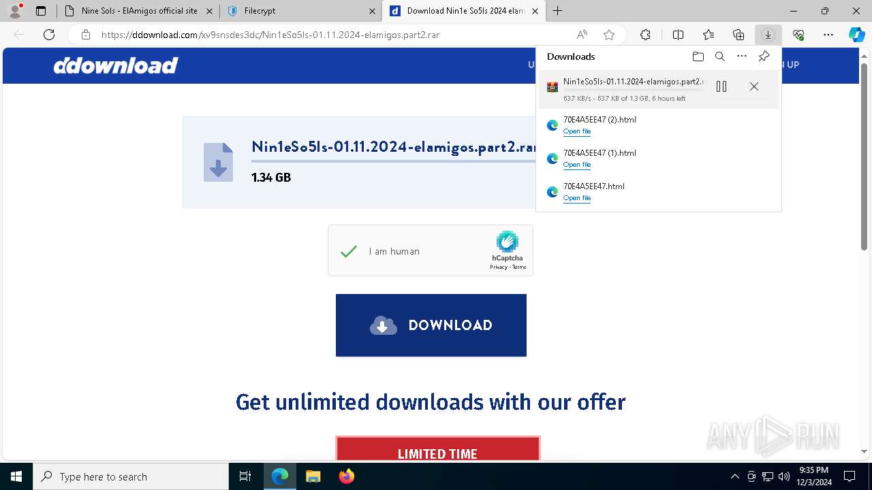Toggle the Downloads toolbar button
The height and width of the screenshot is (490, 872).
768,35
